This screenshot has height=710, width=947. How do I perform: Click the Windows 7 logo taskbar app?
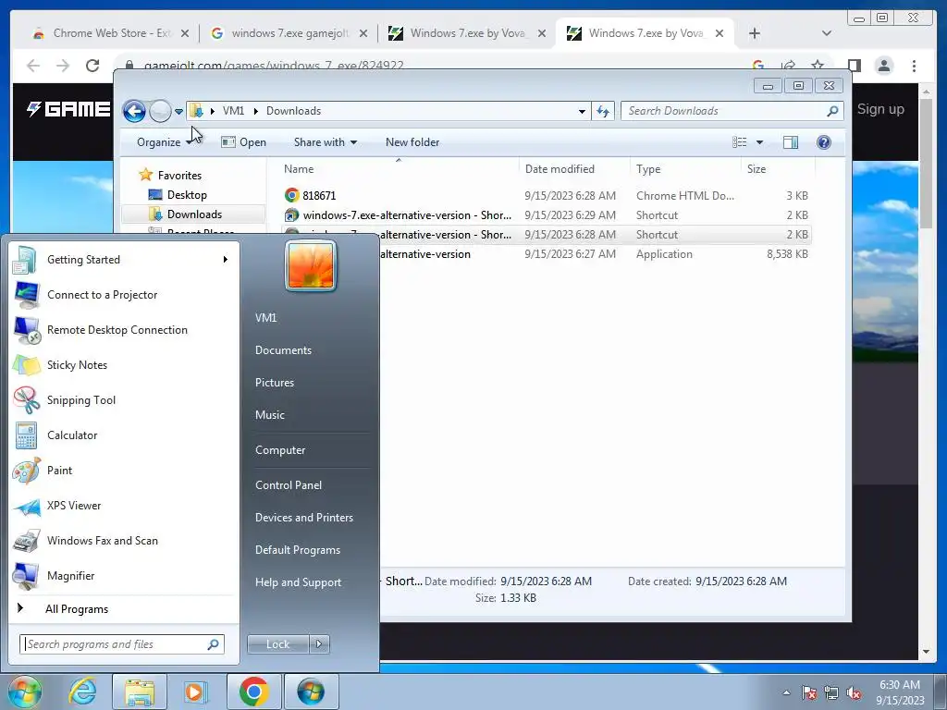pyautogui.click(x=311, y=692)
